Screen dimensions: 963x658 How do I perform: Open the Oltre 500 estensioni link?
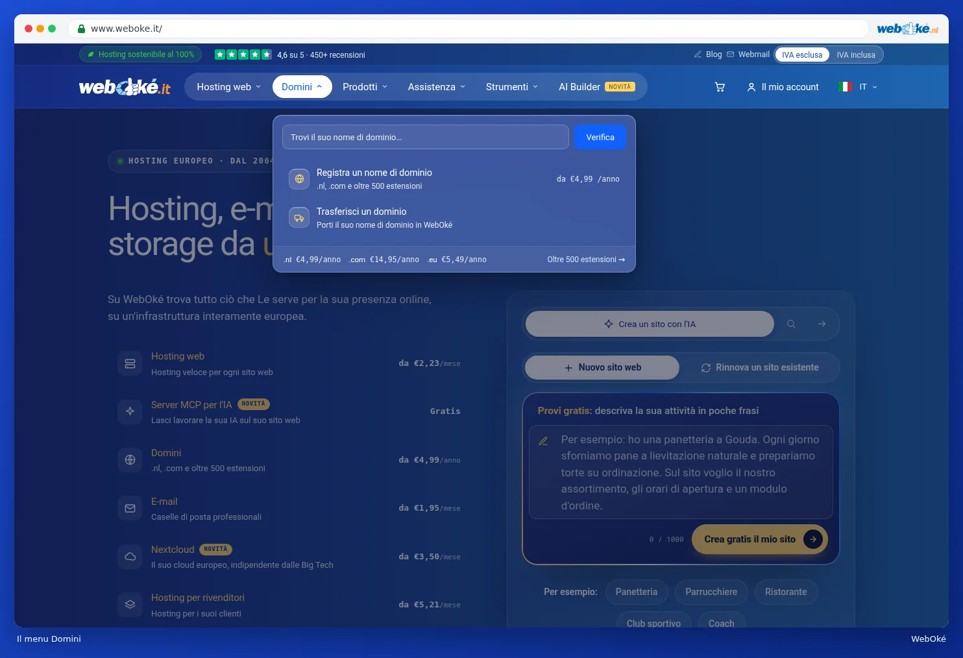[586, 260]
